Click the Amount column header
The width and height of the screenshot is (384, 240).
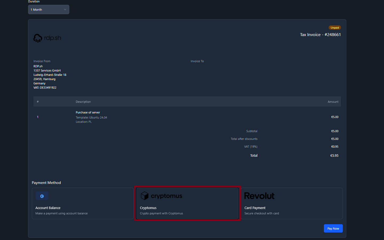click(x=333, y=102)
